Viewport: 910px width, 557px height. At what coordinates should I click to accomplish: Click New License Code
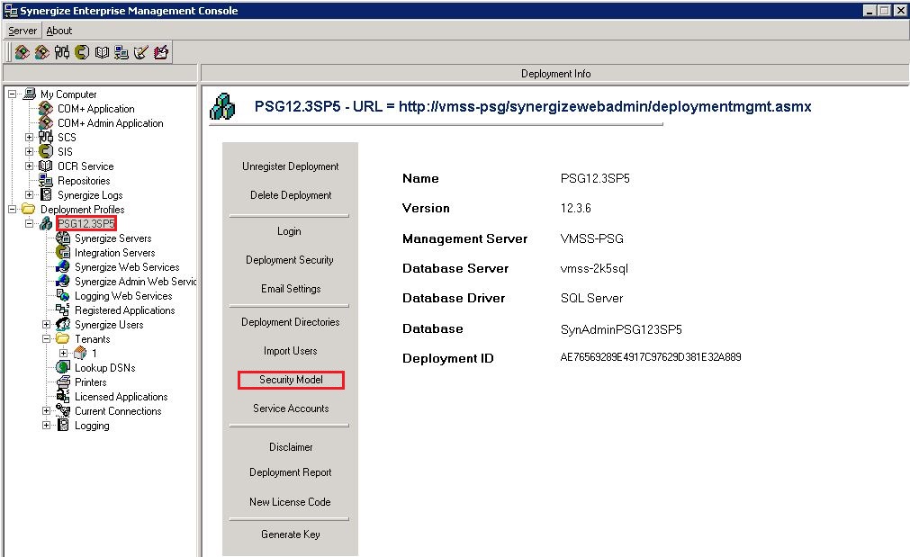click(290, 502)
